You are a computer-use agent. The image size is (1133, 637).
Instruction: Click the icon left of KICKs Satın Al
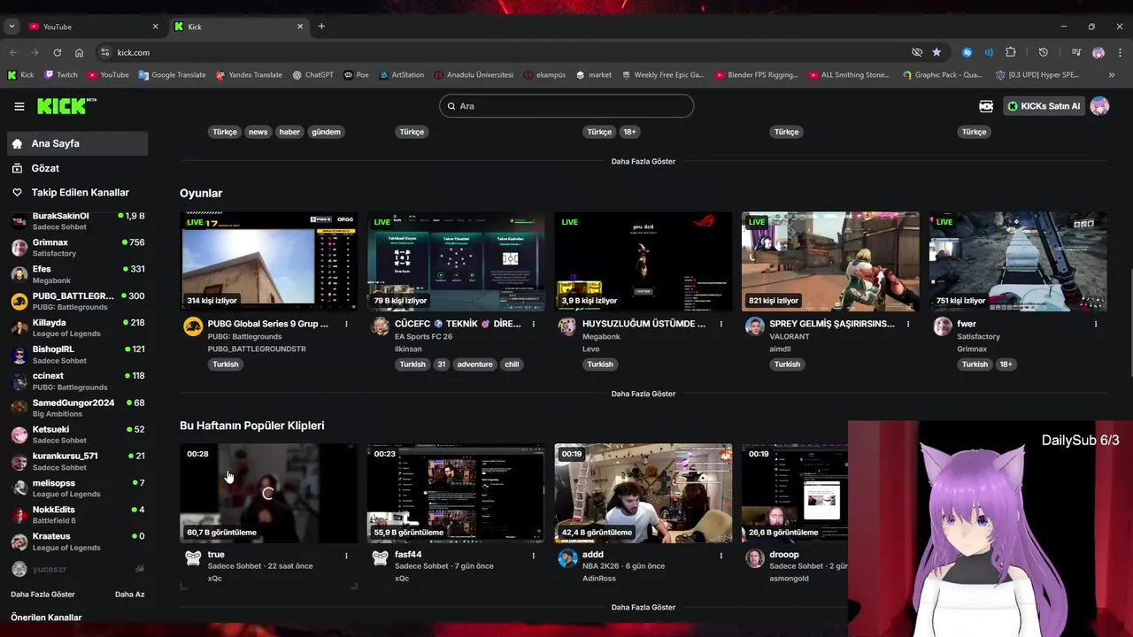986,106
